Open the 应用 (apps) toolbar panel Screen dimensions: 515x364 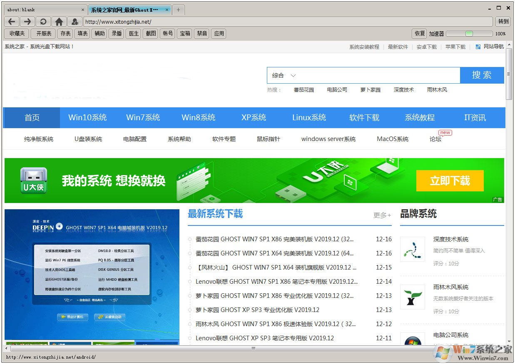[x=219, y=34]
